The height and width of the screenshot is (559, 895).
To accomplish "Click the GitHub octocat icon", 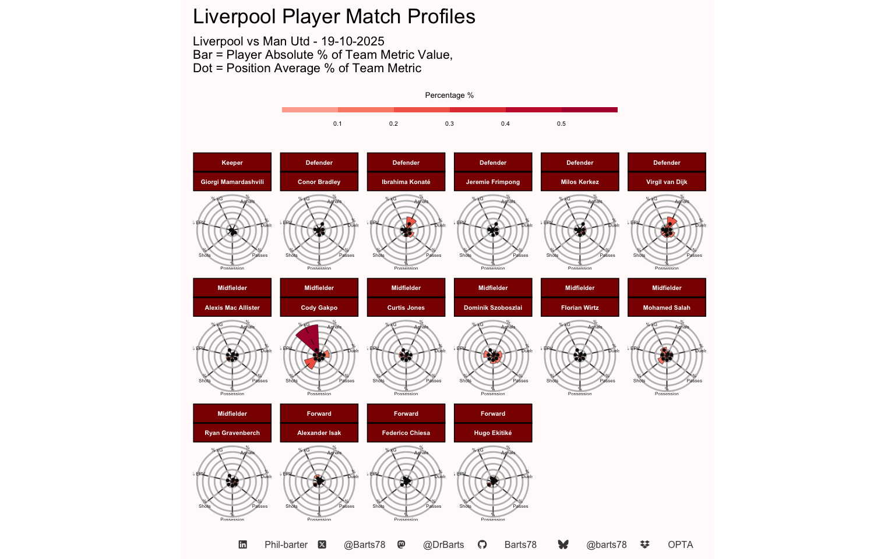I will pos(482,544).
